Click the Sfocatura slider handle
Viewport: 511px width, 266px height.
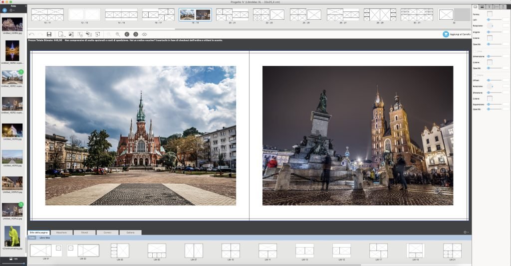489,92
